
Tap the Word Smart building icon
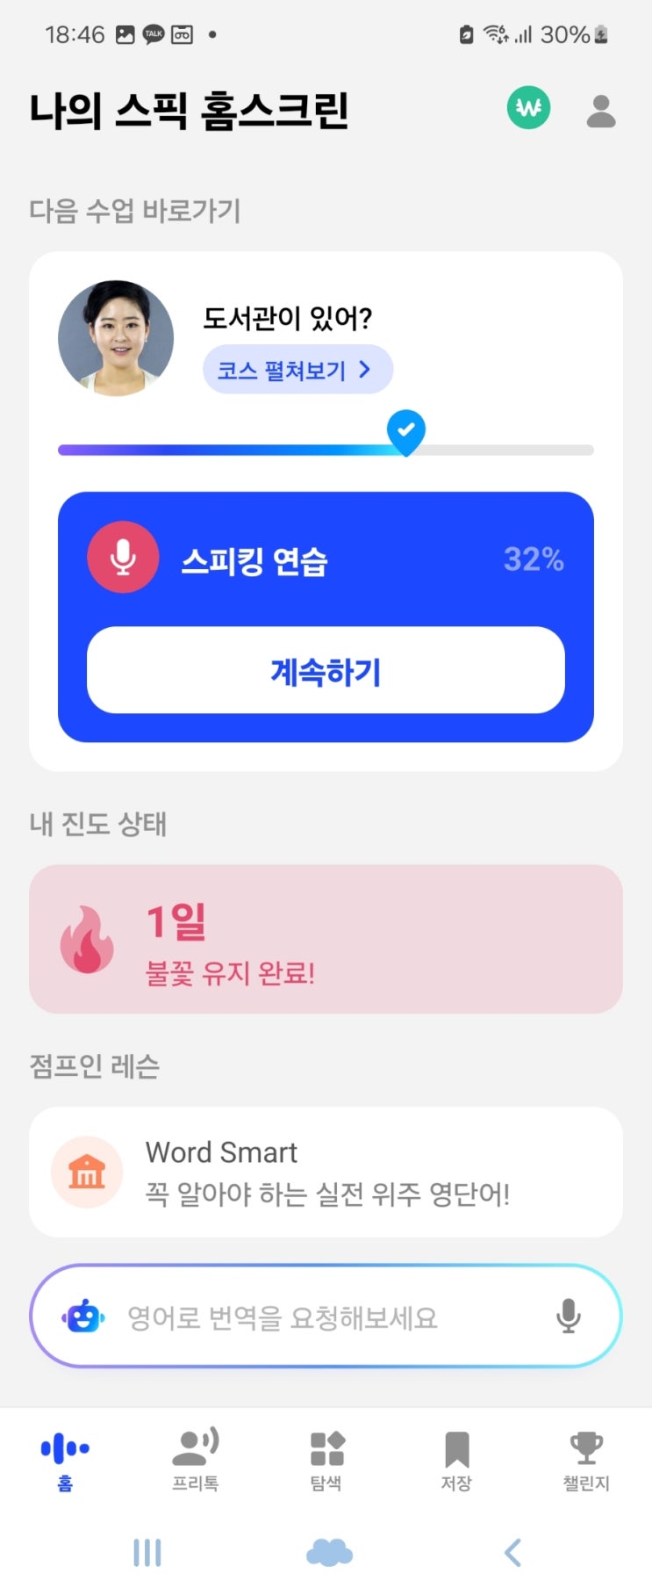[x=86, y=1172]
